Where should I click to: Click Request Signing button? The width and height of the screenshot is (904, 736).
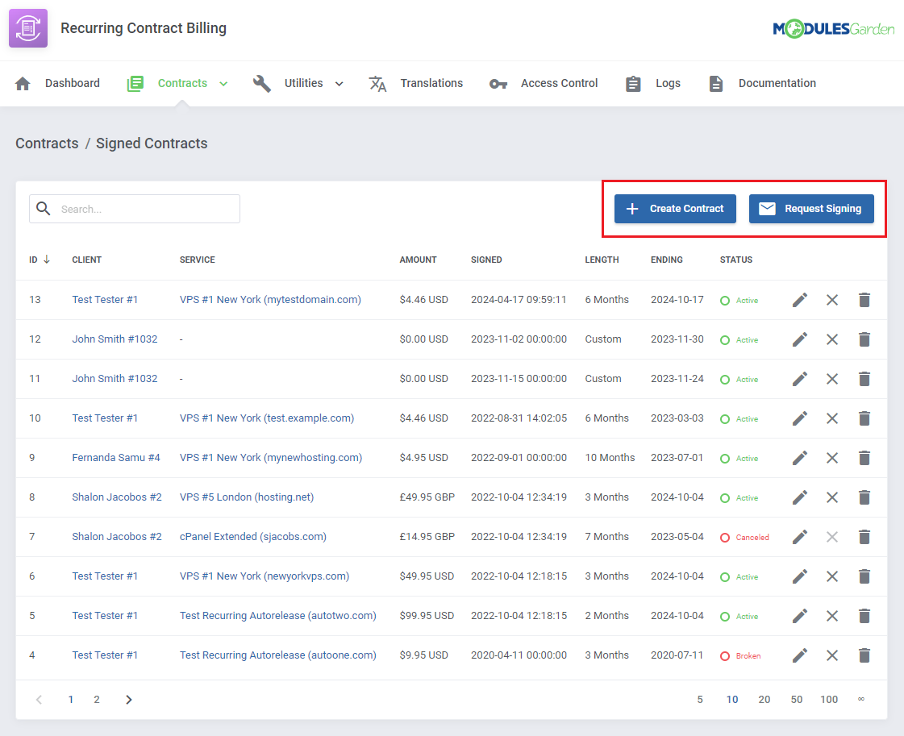[811, 209]
